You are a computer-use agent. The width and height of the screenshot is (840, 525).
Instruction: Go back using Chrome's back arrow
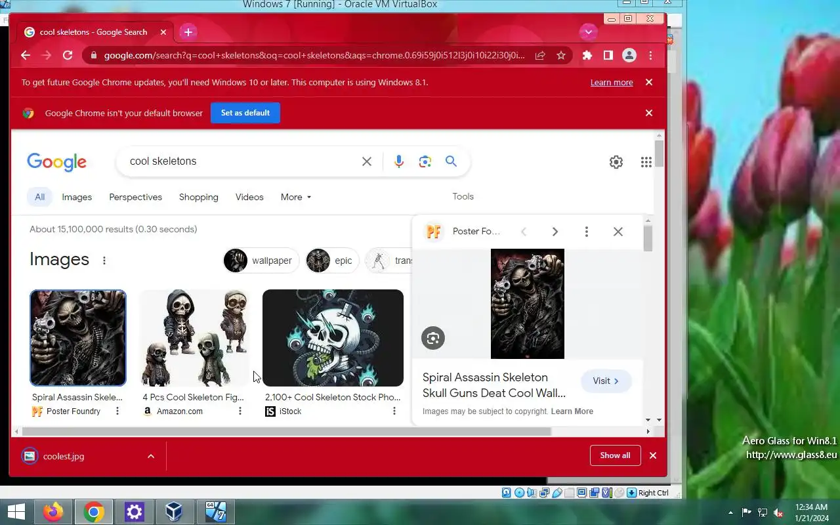pos(26,56)
